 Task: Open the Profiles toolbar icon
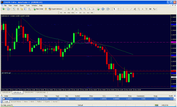pos(8,9)
